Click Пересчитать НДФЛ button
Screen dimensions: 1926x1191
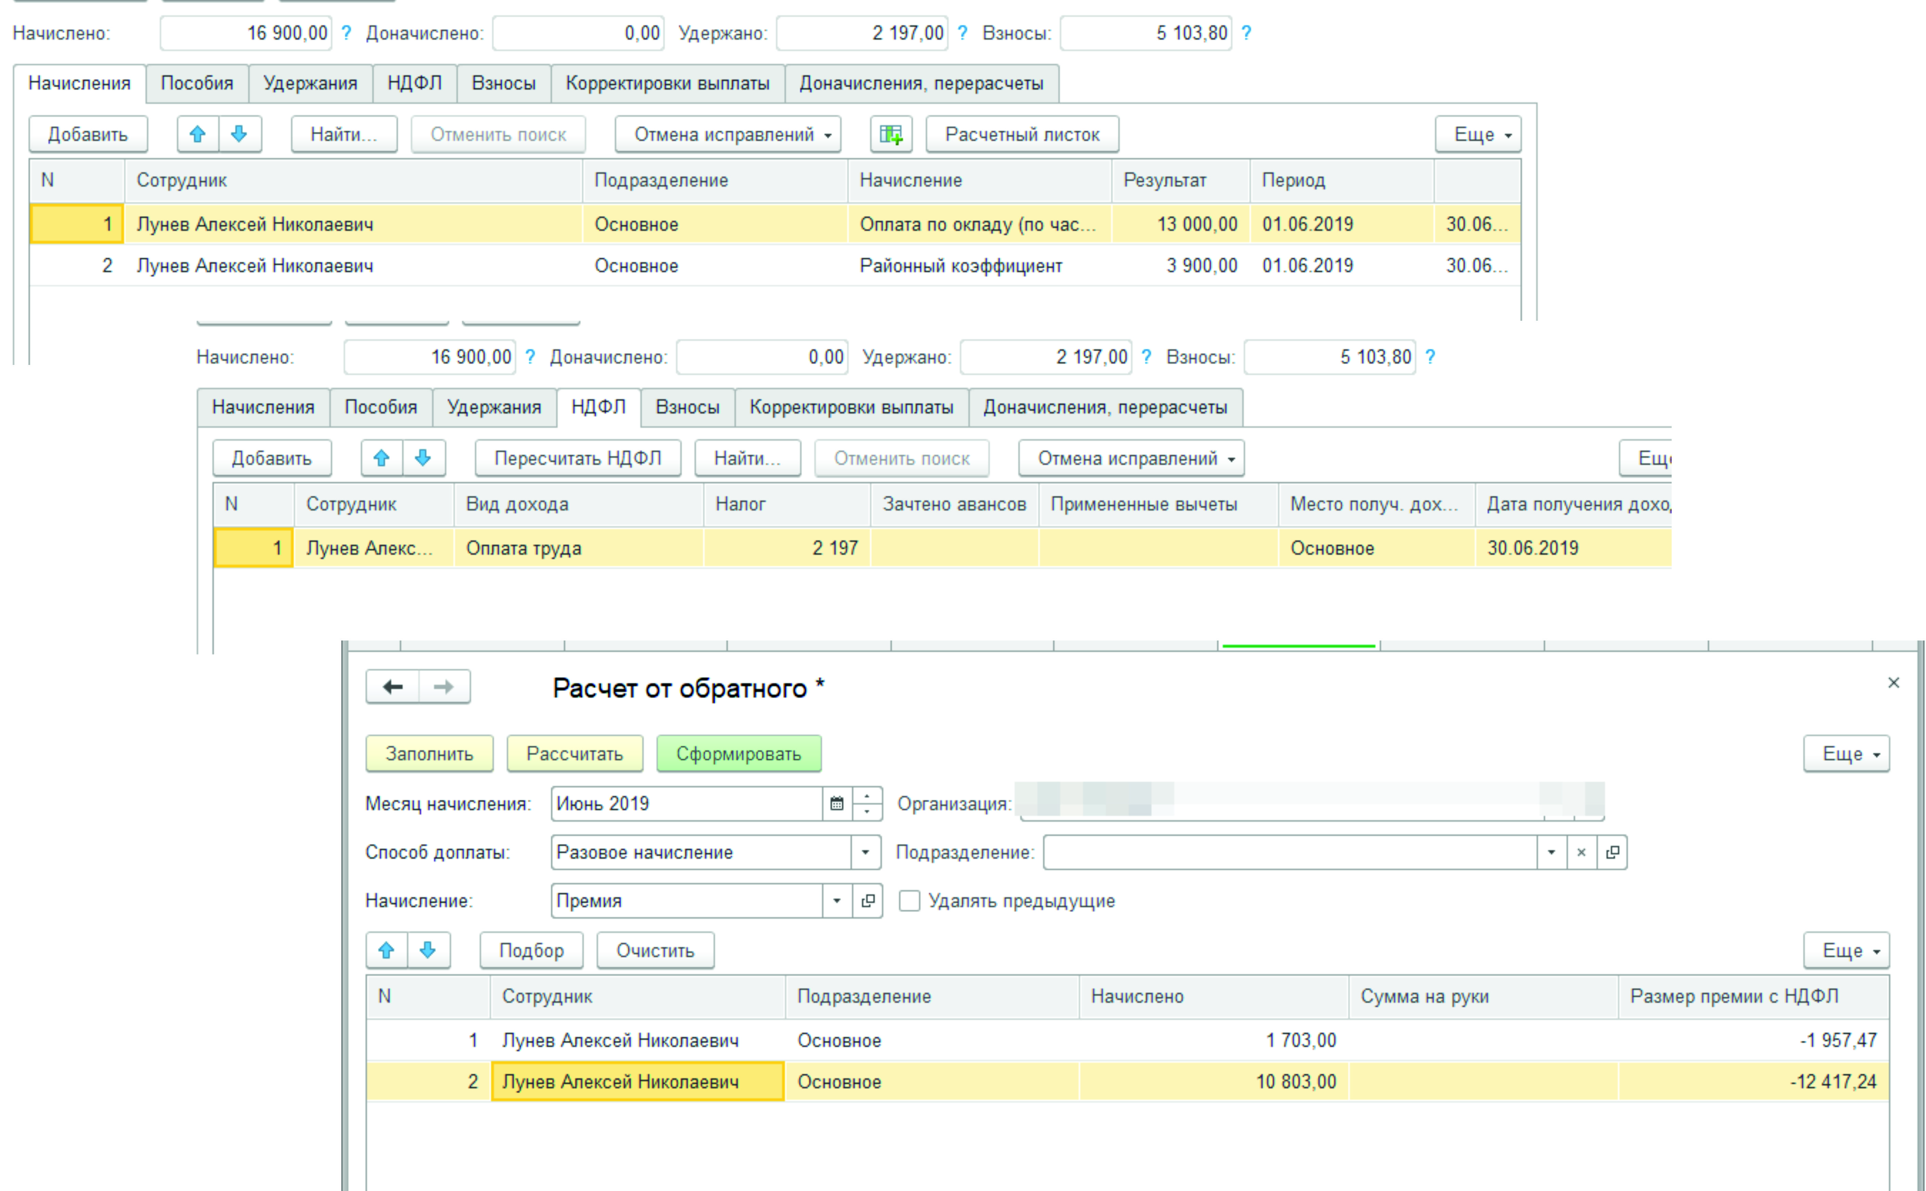click(x=578, y=458)
